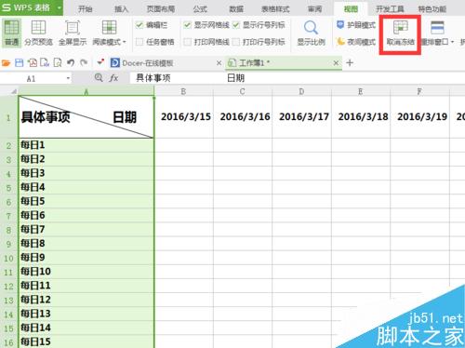The image size is (465, 348).
Task: Select cell 每日13
Action: click(86, 314)
